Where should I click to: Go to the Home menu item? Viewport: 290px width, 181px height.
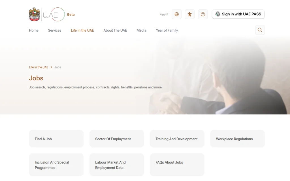pyautogui.click(x=34, y=30)
